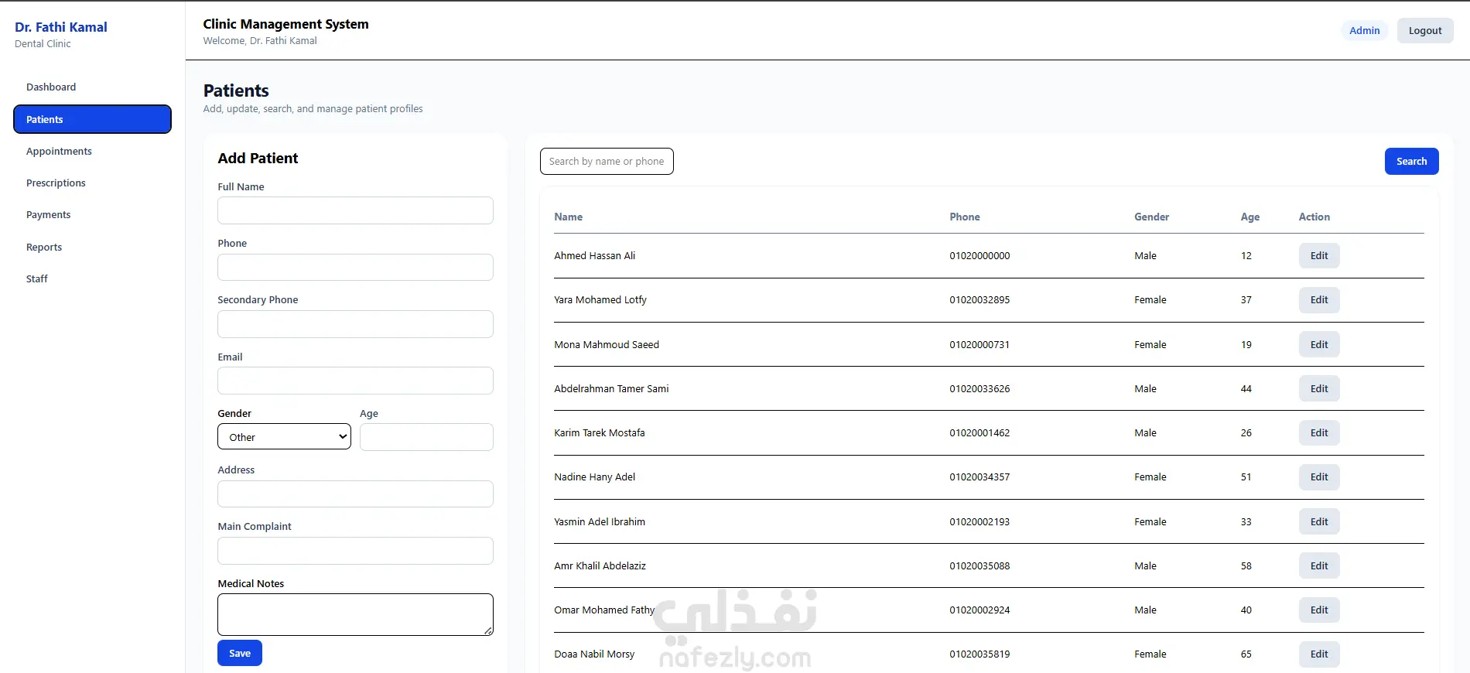Screen dimensions: 1470x673
Task: Click the Logout button
Action: (1425, 31)
